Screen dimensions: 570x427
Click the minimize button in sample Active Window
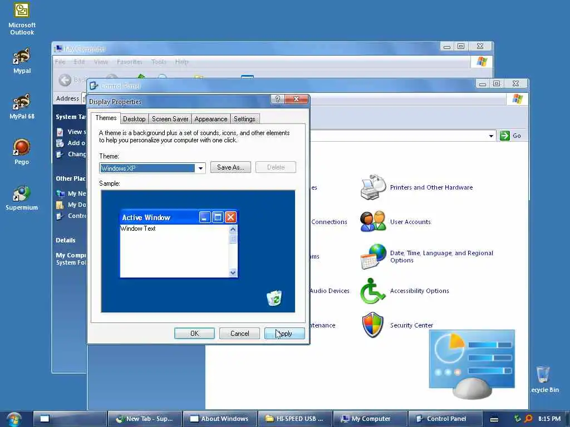click(x=205, y=217)
